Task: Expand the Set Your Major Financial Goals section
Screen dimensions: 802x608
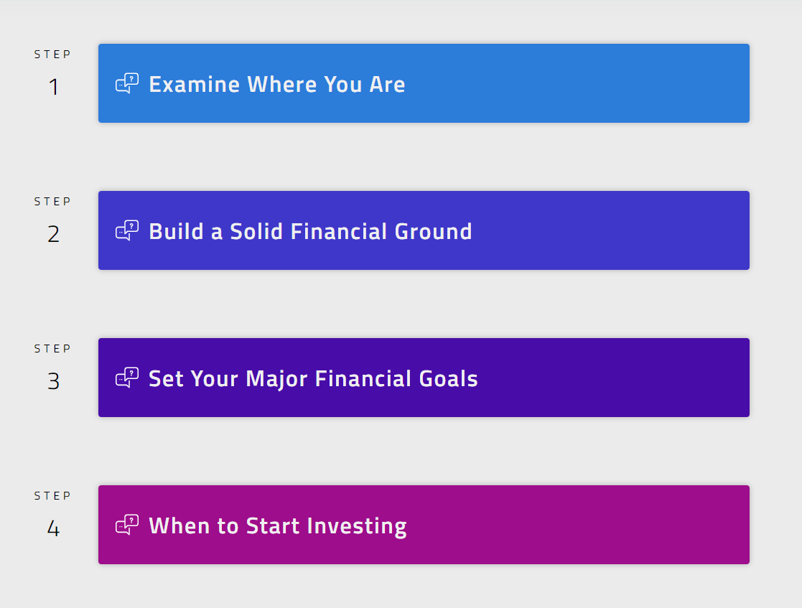Action: 313,379
